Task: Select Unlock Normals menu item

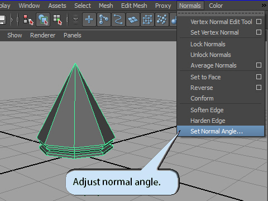Action: (210, 55)
